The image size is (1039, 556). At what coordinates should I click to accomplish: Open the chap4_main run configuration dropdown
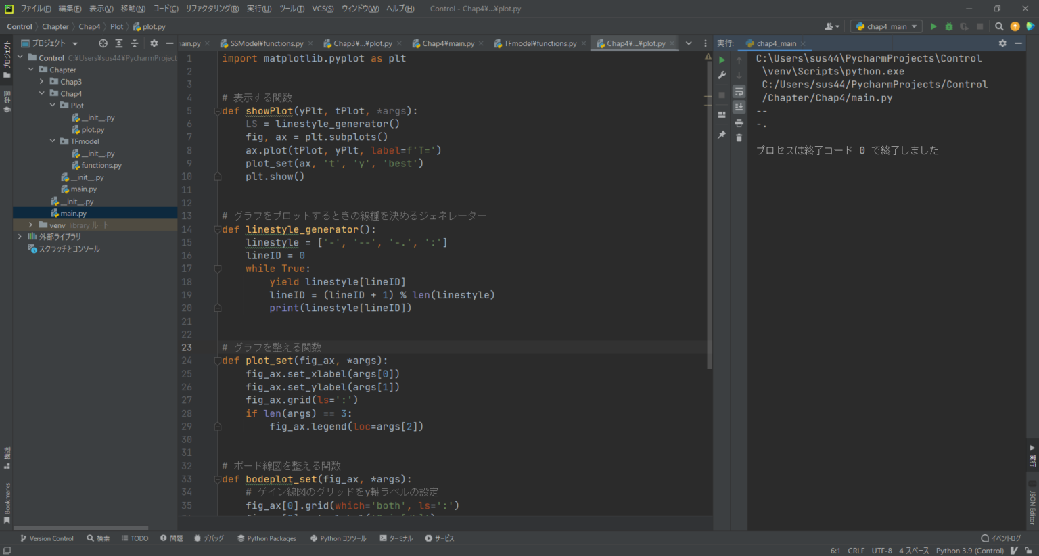pyautogui.click(x=886, y=26)
